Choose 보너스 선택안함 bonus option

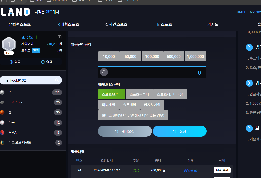pos(133,115)
